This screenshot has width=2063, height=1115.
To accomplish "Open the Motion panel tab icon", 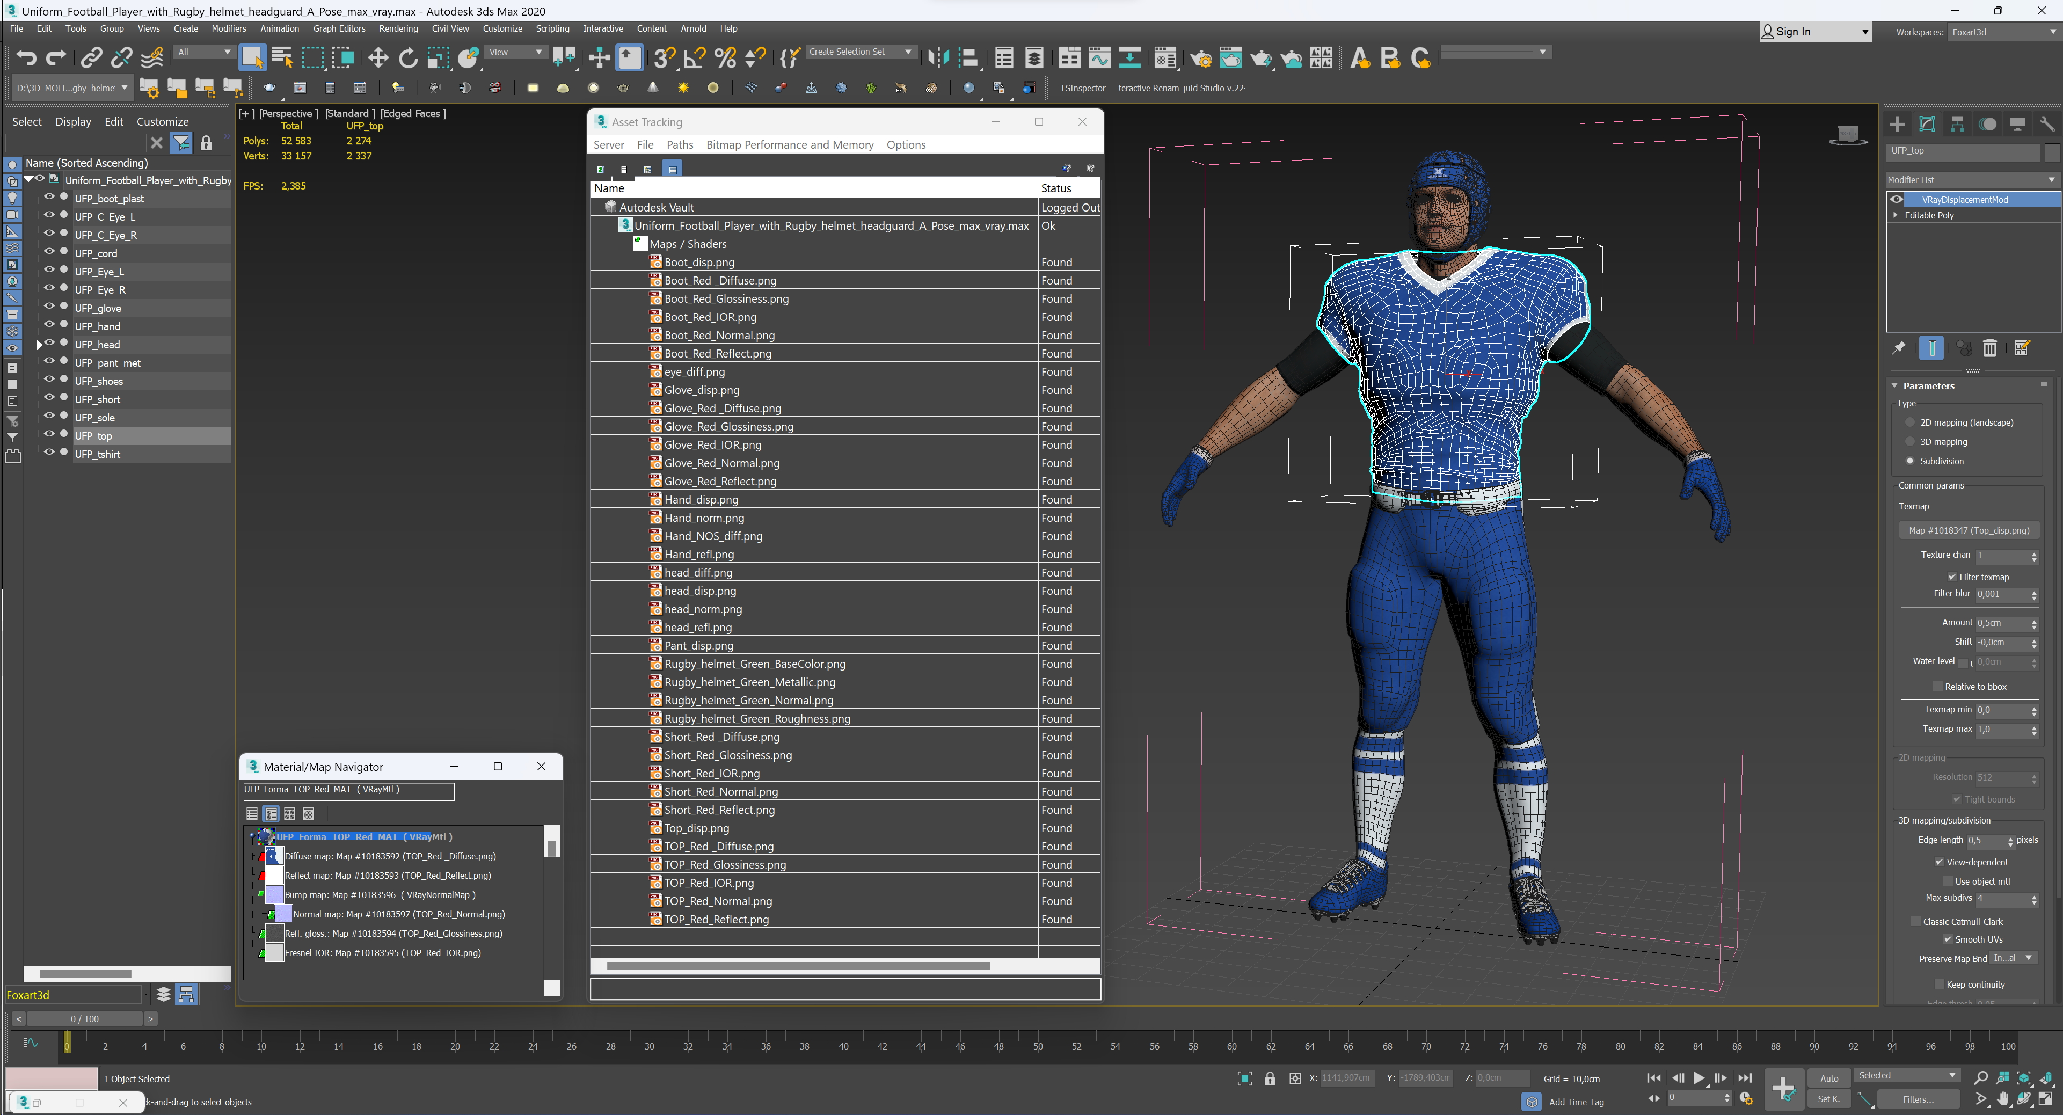I will click(1987, 124).
